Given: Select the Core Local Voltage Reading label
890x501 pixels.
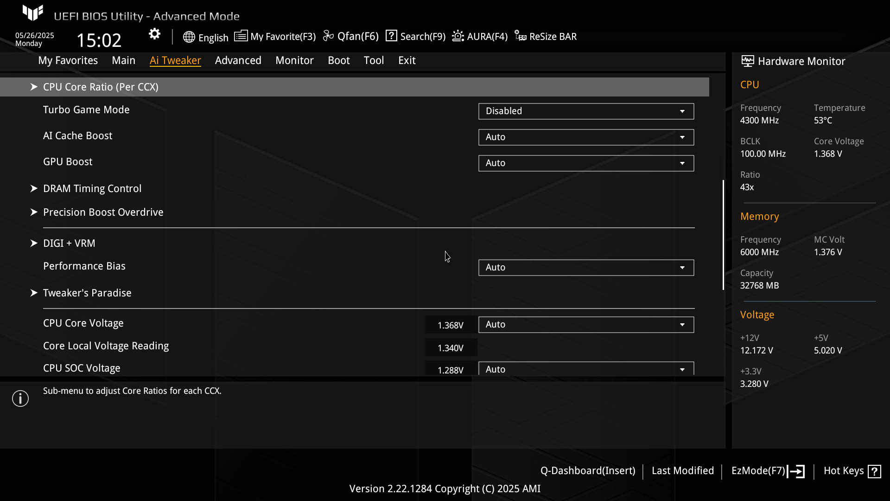Looking at the screenshot, I should point(106,346).
